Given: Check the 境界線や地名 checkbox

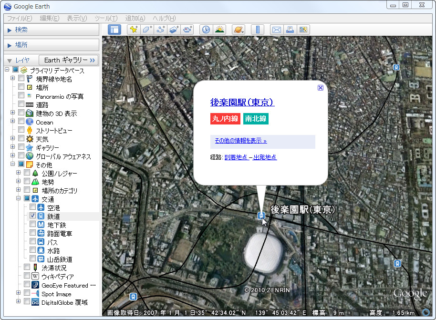Looking at the screenshot, I should click(21, 78).
